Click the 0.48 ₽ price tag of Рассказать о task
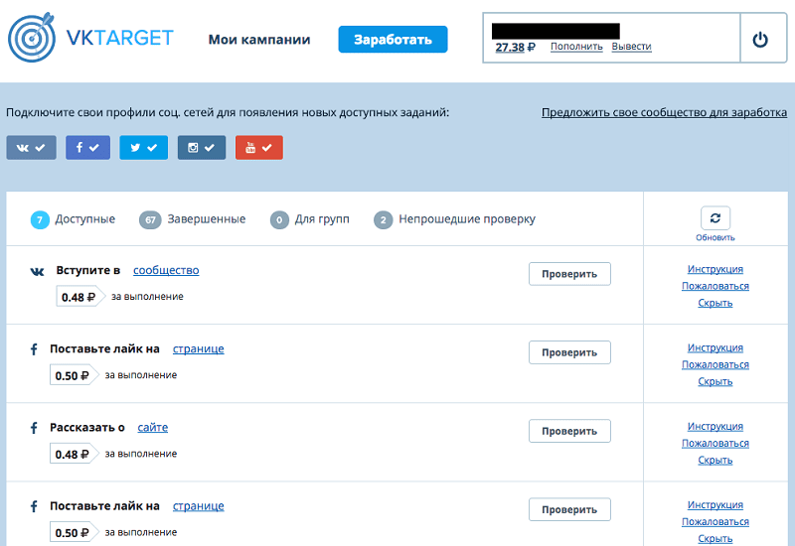 (x=74, y=454)
